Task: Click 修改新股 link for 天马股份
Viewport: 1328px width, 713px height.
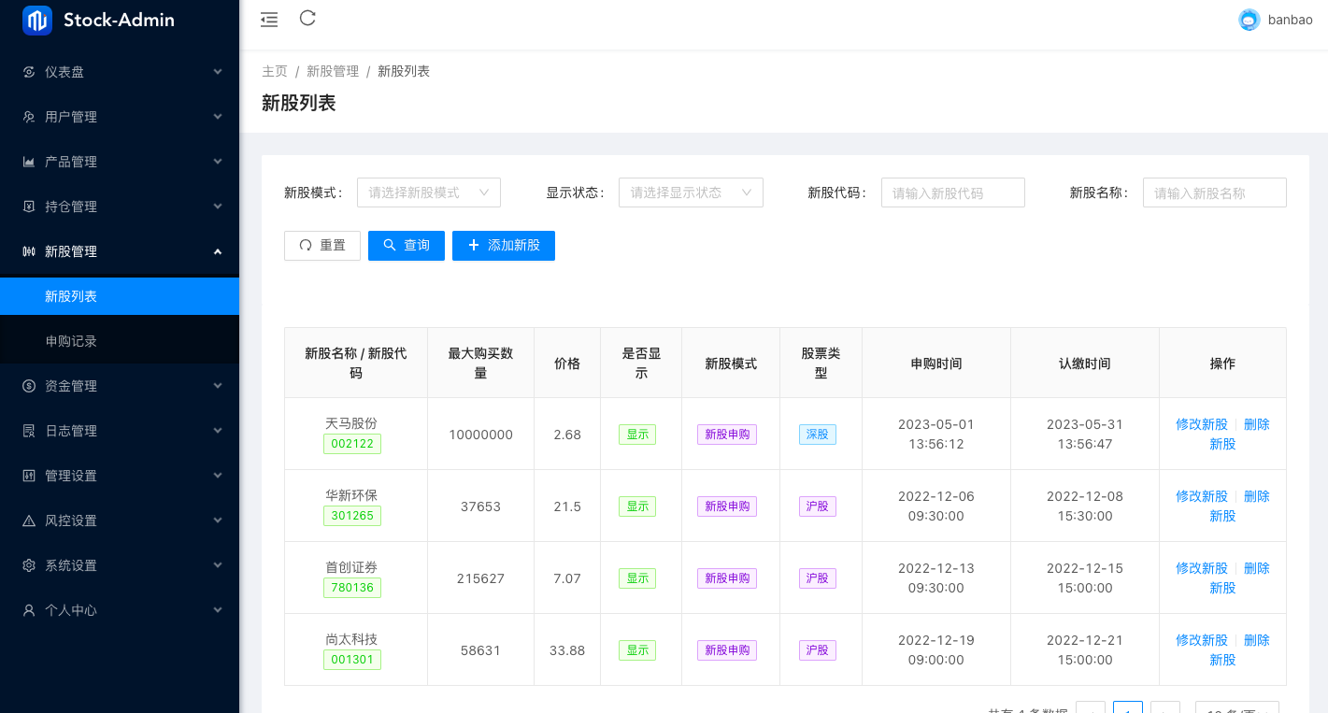Action: tap(1201, 424)
